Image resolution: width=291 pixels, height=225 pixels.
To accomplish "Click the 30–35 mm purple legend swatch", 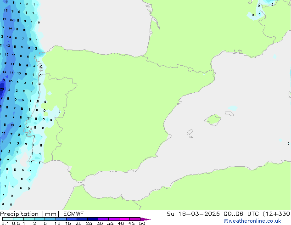I will click(x=103, y=219).
